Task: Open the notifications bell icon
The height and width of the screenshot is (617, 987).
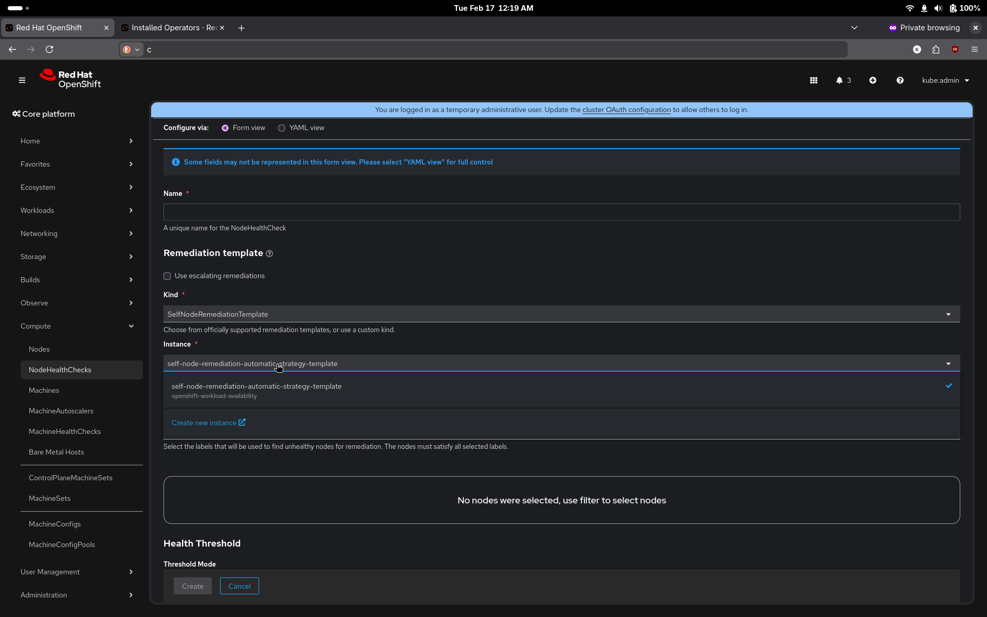Action: coord(839,80)
